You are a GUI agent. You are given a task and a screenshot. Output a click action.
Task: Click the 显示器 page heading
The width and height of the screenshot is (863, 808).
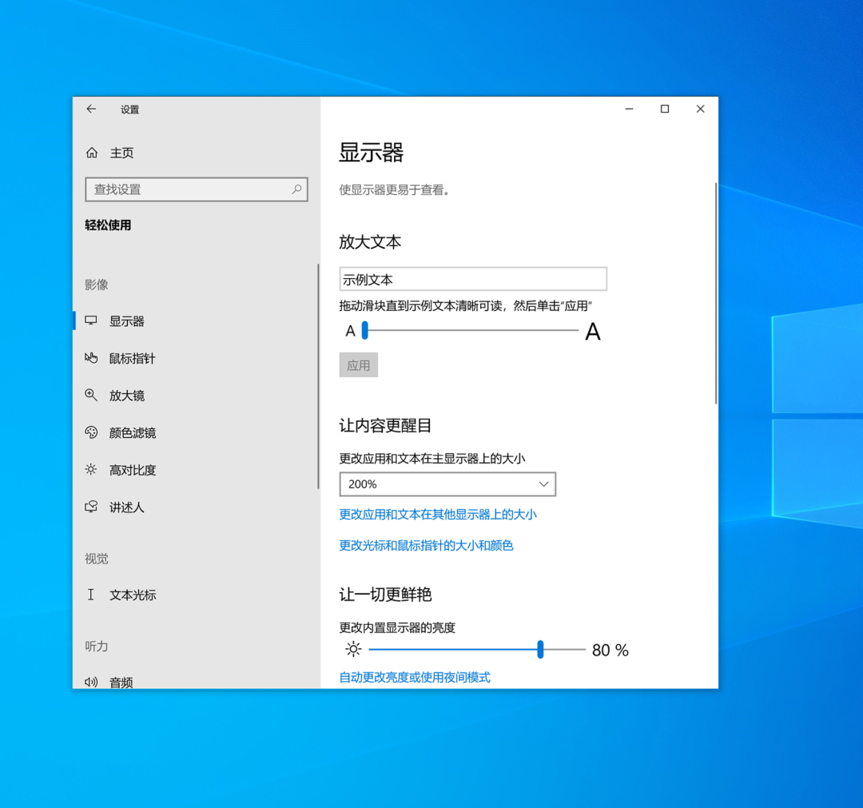tap(372, 153)
